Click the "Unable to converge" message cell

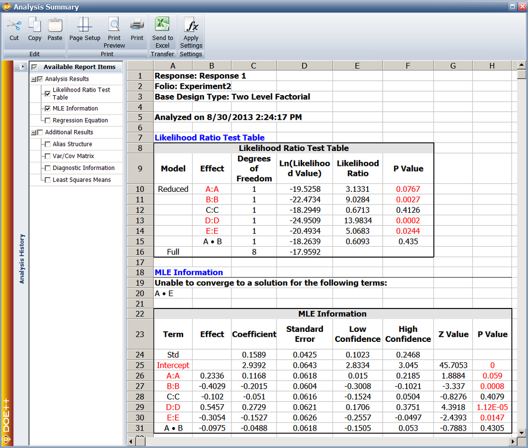point(271,283)
